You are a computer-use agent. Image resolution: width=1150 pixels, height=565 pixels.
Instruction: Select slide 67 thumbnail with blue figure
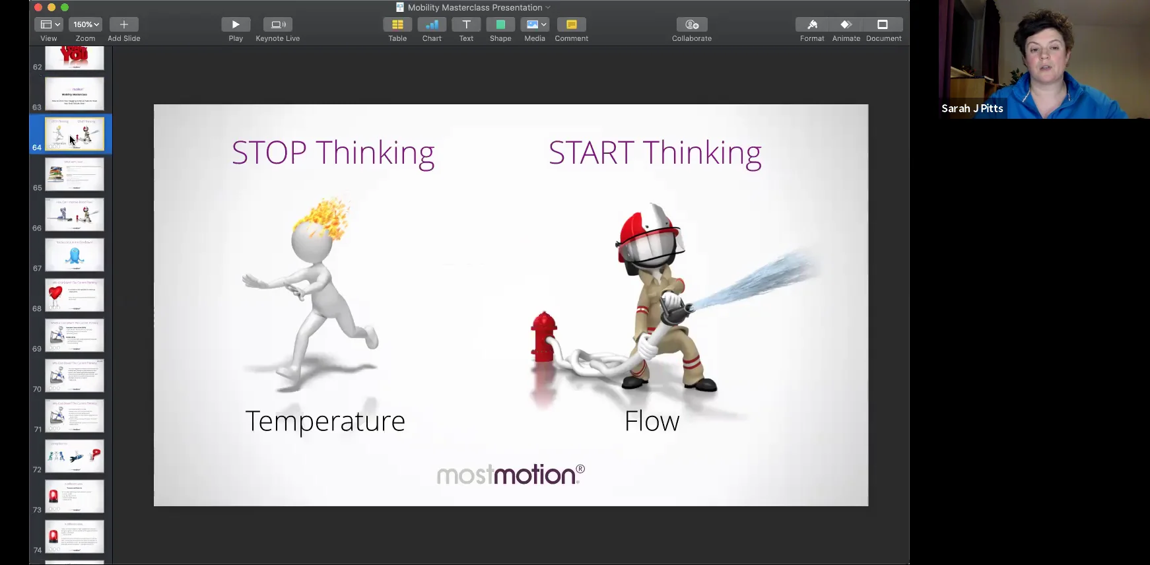tap(75, 255)
